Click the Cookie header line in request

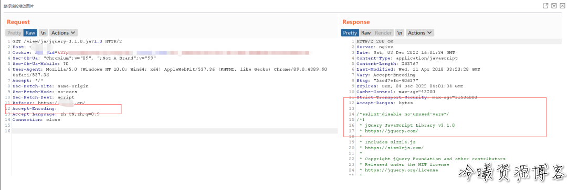coord(161,53)
